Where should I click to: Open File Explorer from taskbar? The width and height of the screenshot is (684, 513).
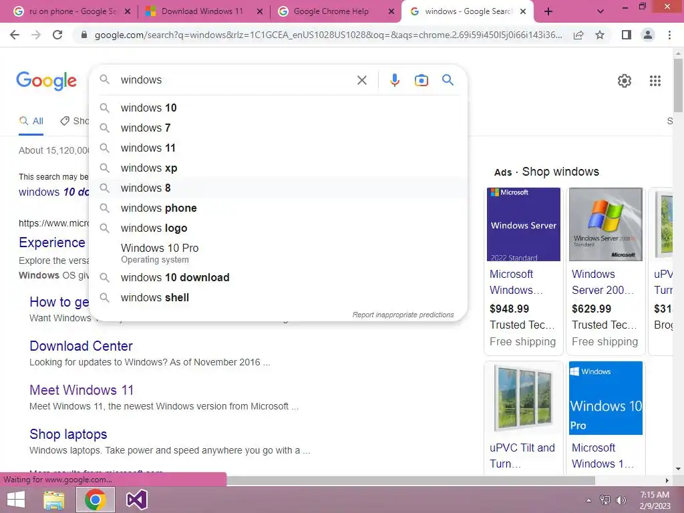coord(54,500)
